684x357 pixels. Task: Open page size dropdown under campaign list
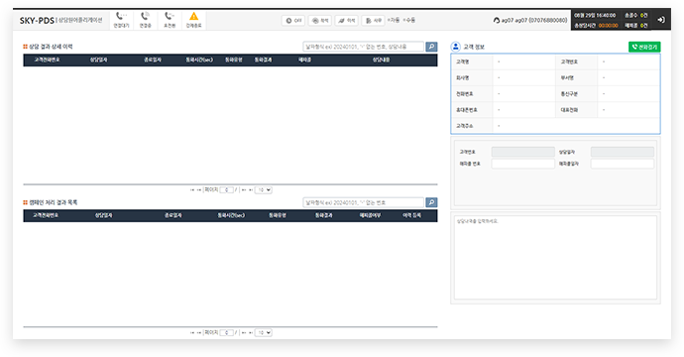click(263, 332)
